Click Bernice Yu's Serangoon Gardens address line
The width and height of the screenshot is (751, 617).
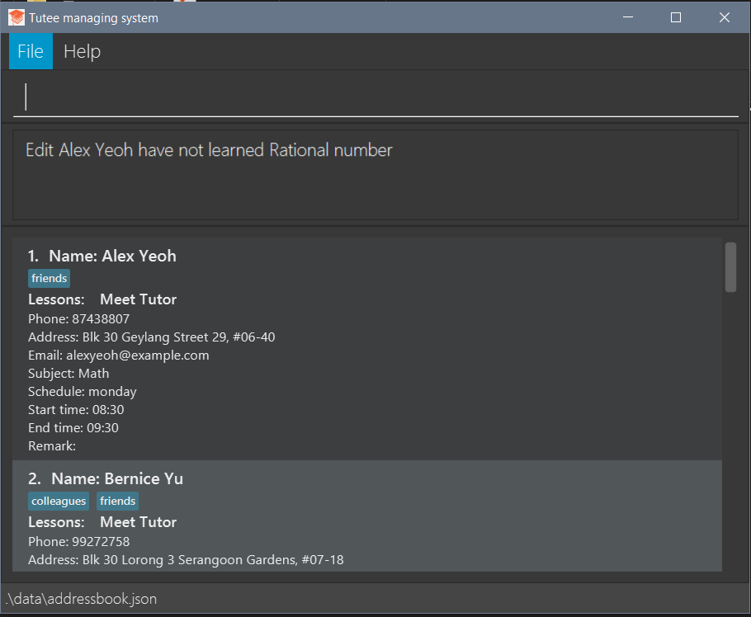pos(186,560)
